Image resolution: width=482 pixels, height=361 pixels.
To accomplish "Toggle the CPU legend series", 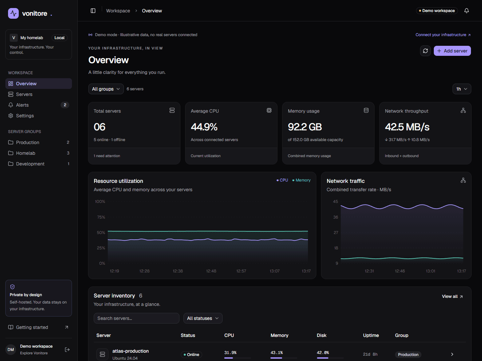I will coord(282,180).
